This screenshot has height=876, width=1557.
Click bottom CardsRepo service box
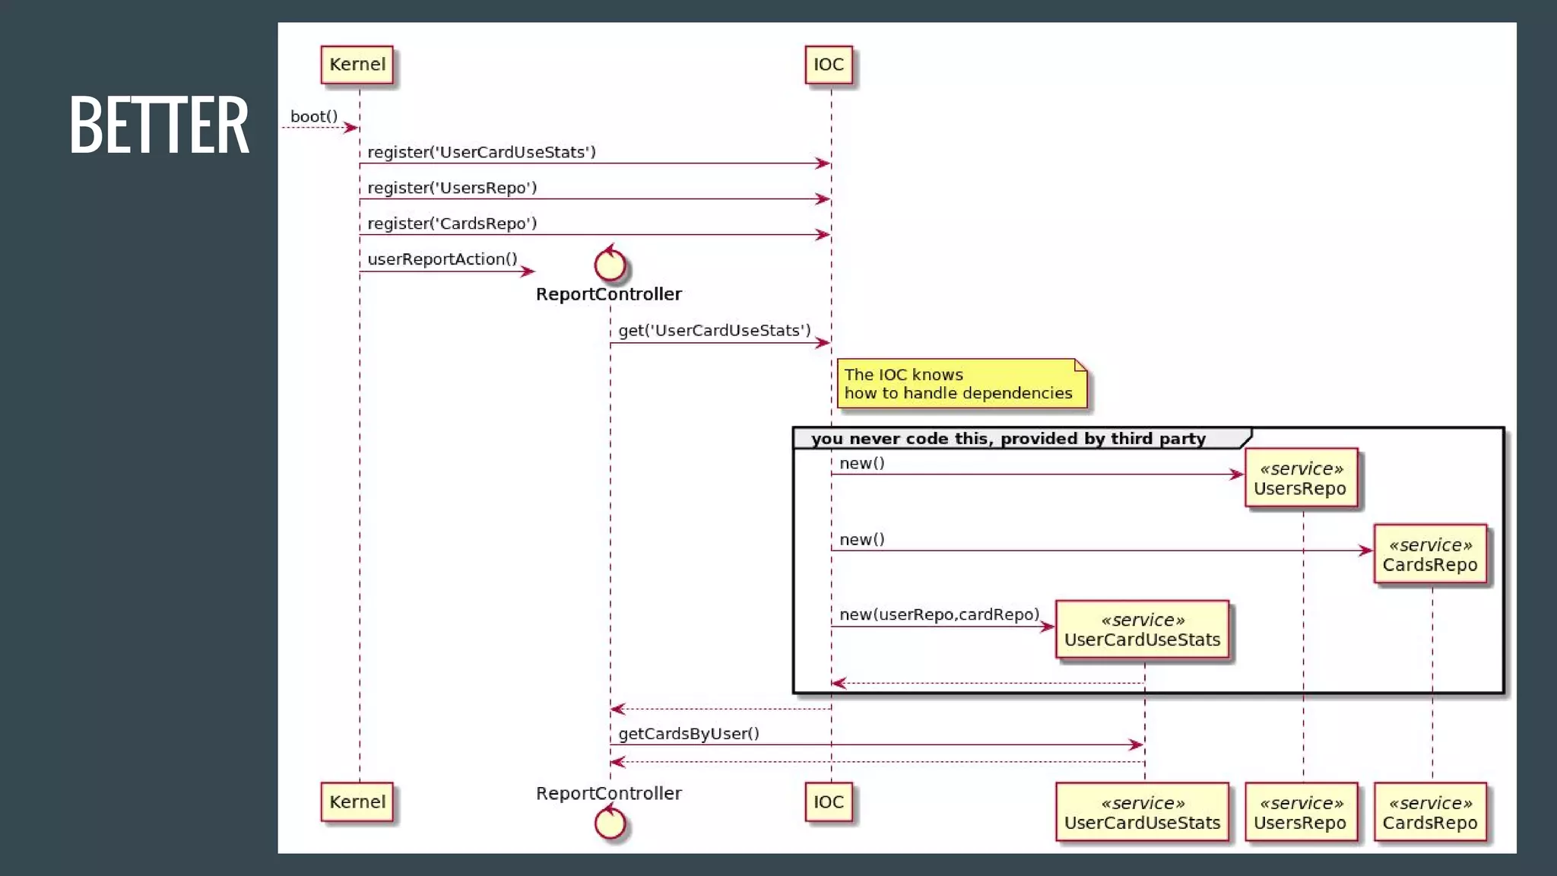[1429, 812]
